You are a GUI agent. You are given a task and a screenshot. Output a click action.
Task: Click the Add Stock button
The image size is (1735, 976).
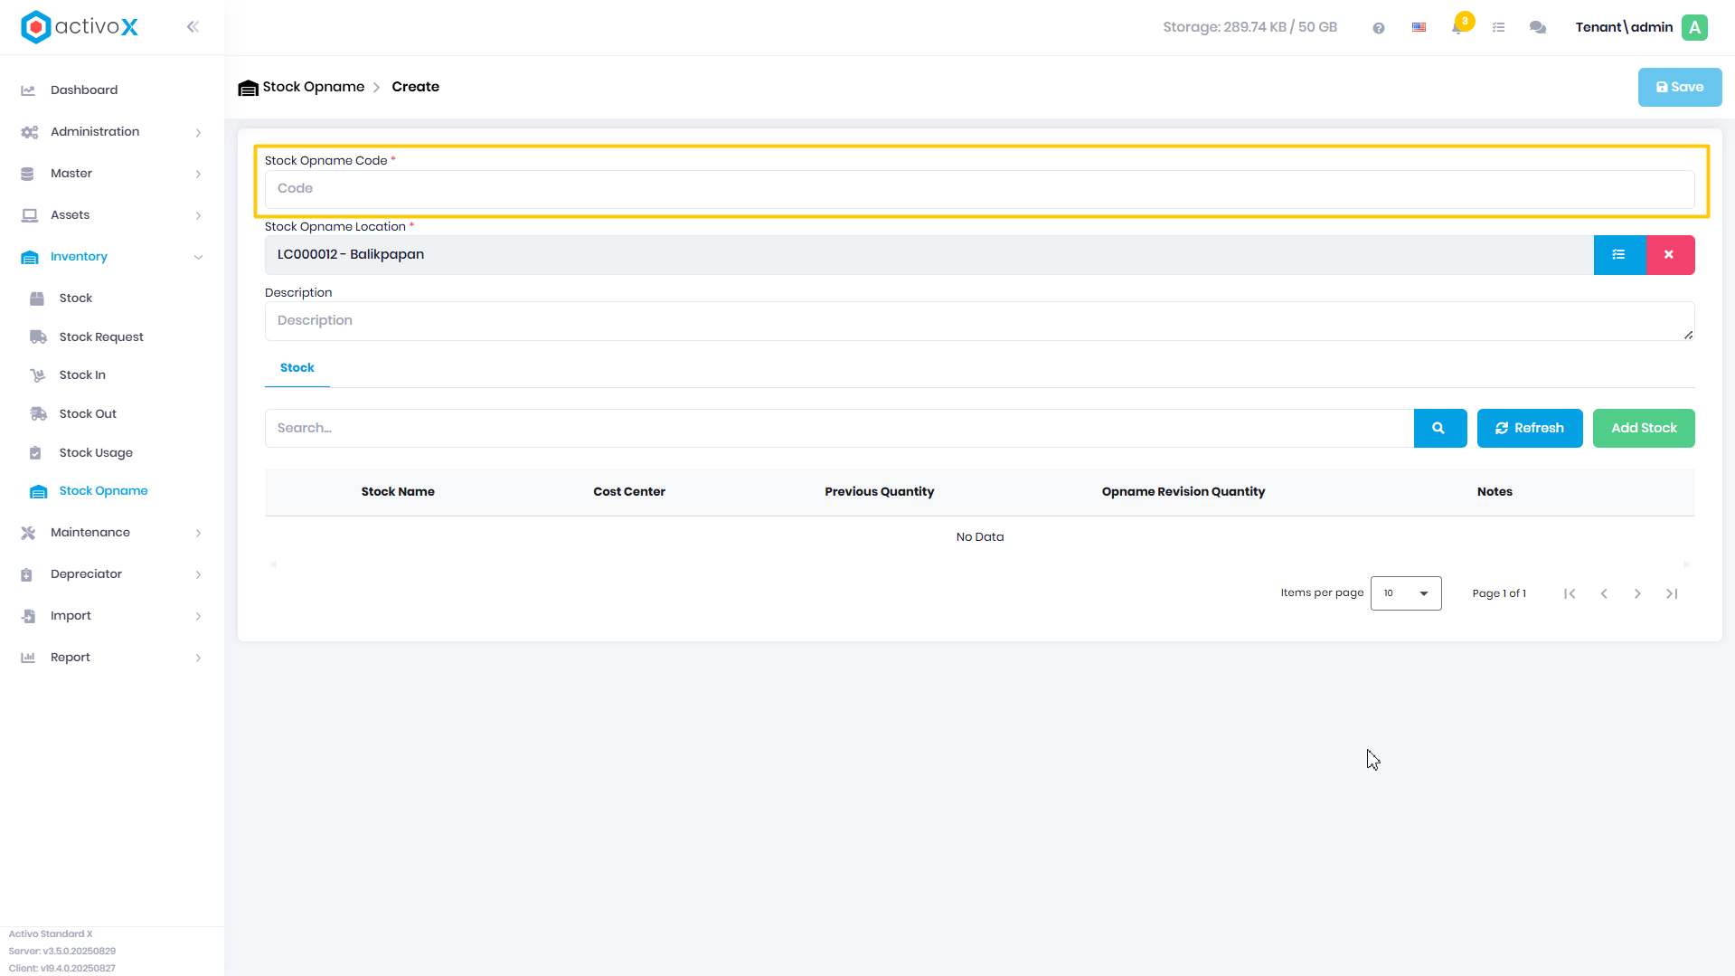1644,428
